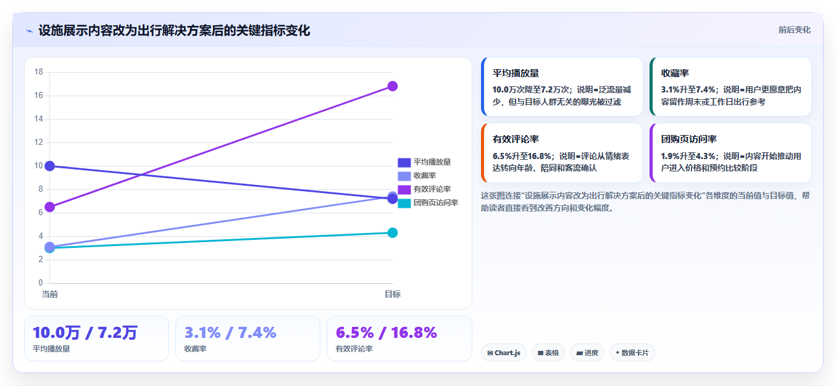Toggle 收藏率 legend color box
Screen dimensions: 836x386
tap(404, 176)
